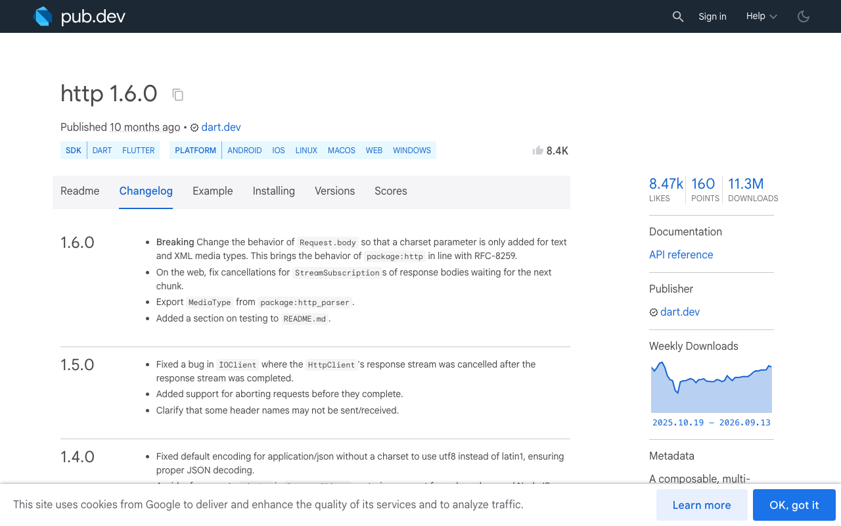Click the pub.dev logo
841x526 pixels.
79,16
